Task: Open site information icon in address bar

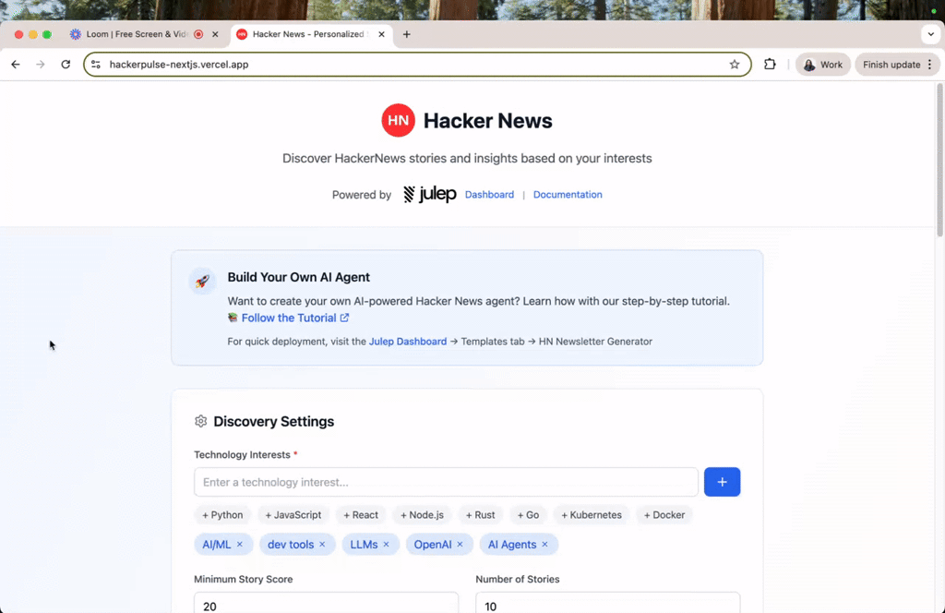Action: click(x=96, y=65)
